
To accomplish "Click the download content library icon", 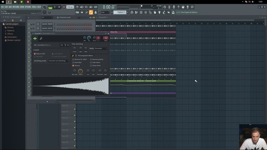I will coord(173,12).
